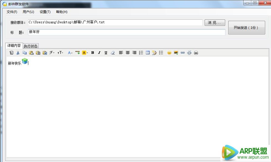The width and height of the screenshot is (271, 162).
Task: Open the 用户(U) menu
Action: tap(28, 12)
